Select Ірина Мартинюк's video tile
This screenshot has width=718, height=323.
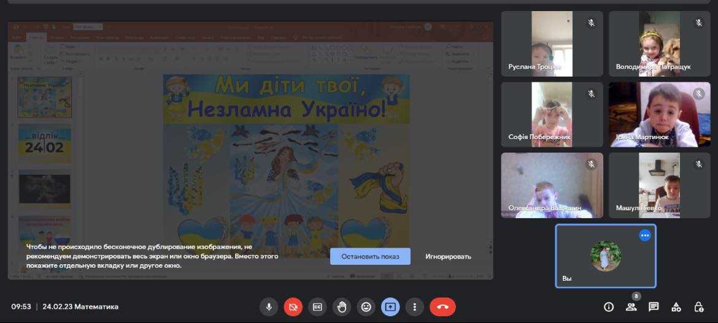click(x=659, y=115)
